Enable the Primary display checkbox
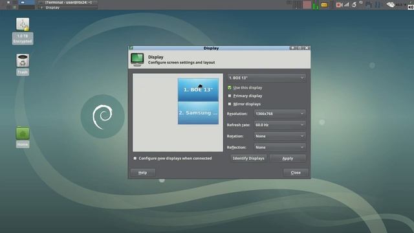The image size is (414, 233). click(x=230, y=96)
